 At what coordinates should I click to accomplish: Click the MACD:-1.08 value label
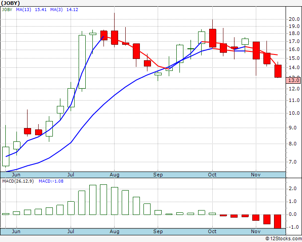(51, 181)
